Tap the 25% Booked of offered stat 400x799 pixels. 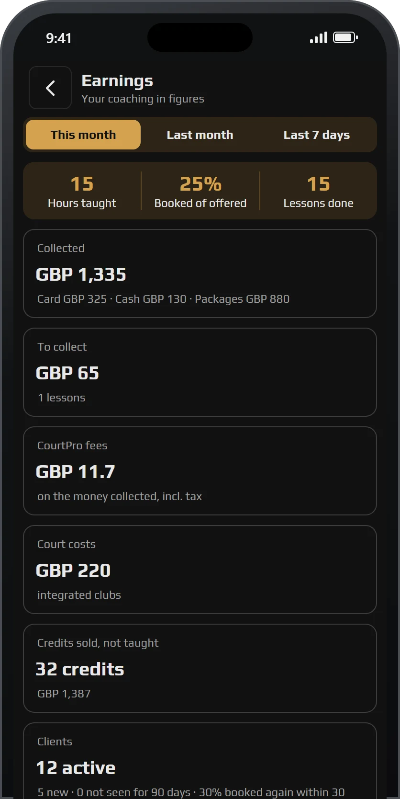click(200, 191)
